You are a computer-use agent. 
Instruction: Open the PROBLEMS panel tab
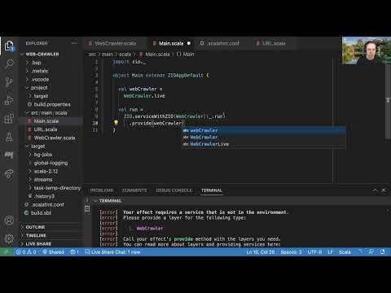coord(102,190)
